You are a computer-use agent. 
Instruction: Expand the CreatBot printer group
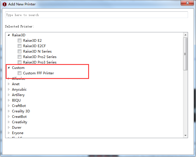9,116
